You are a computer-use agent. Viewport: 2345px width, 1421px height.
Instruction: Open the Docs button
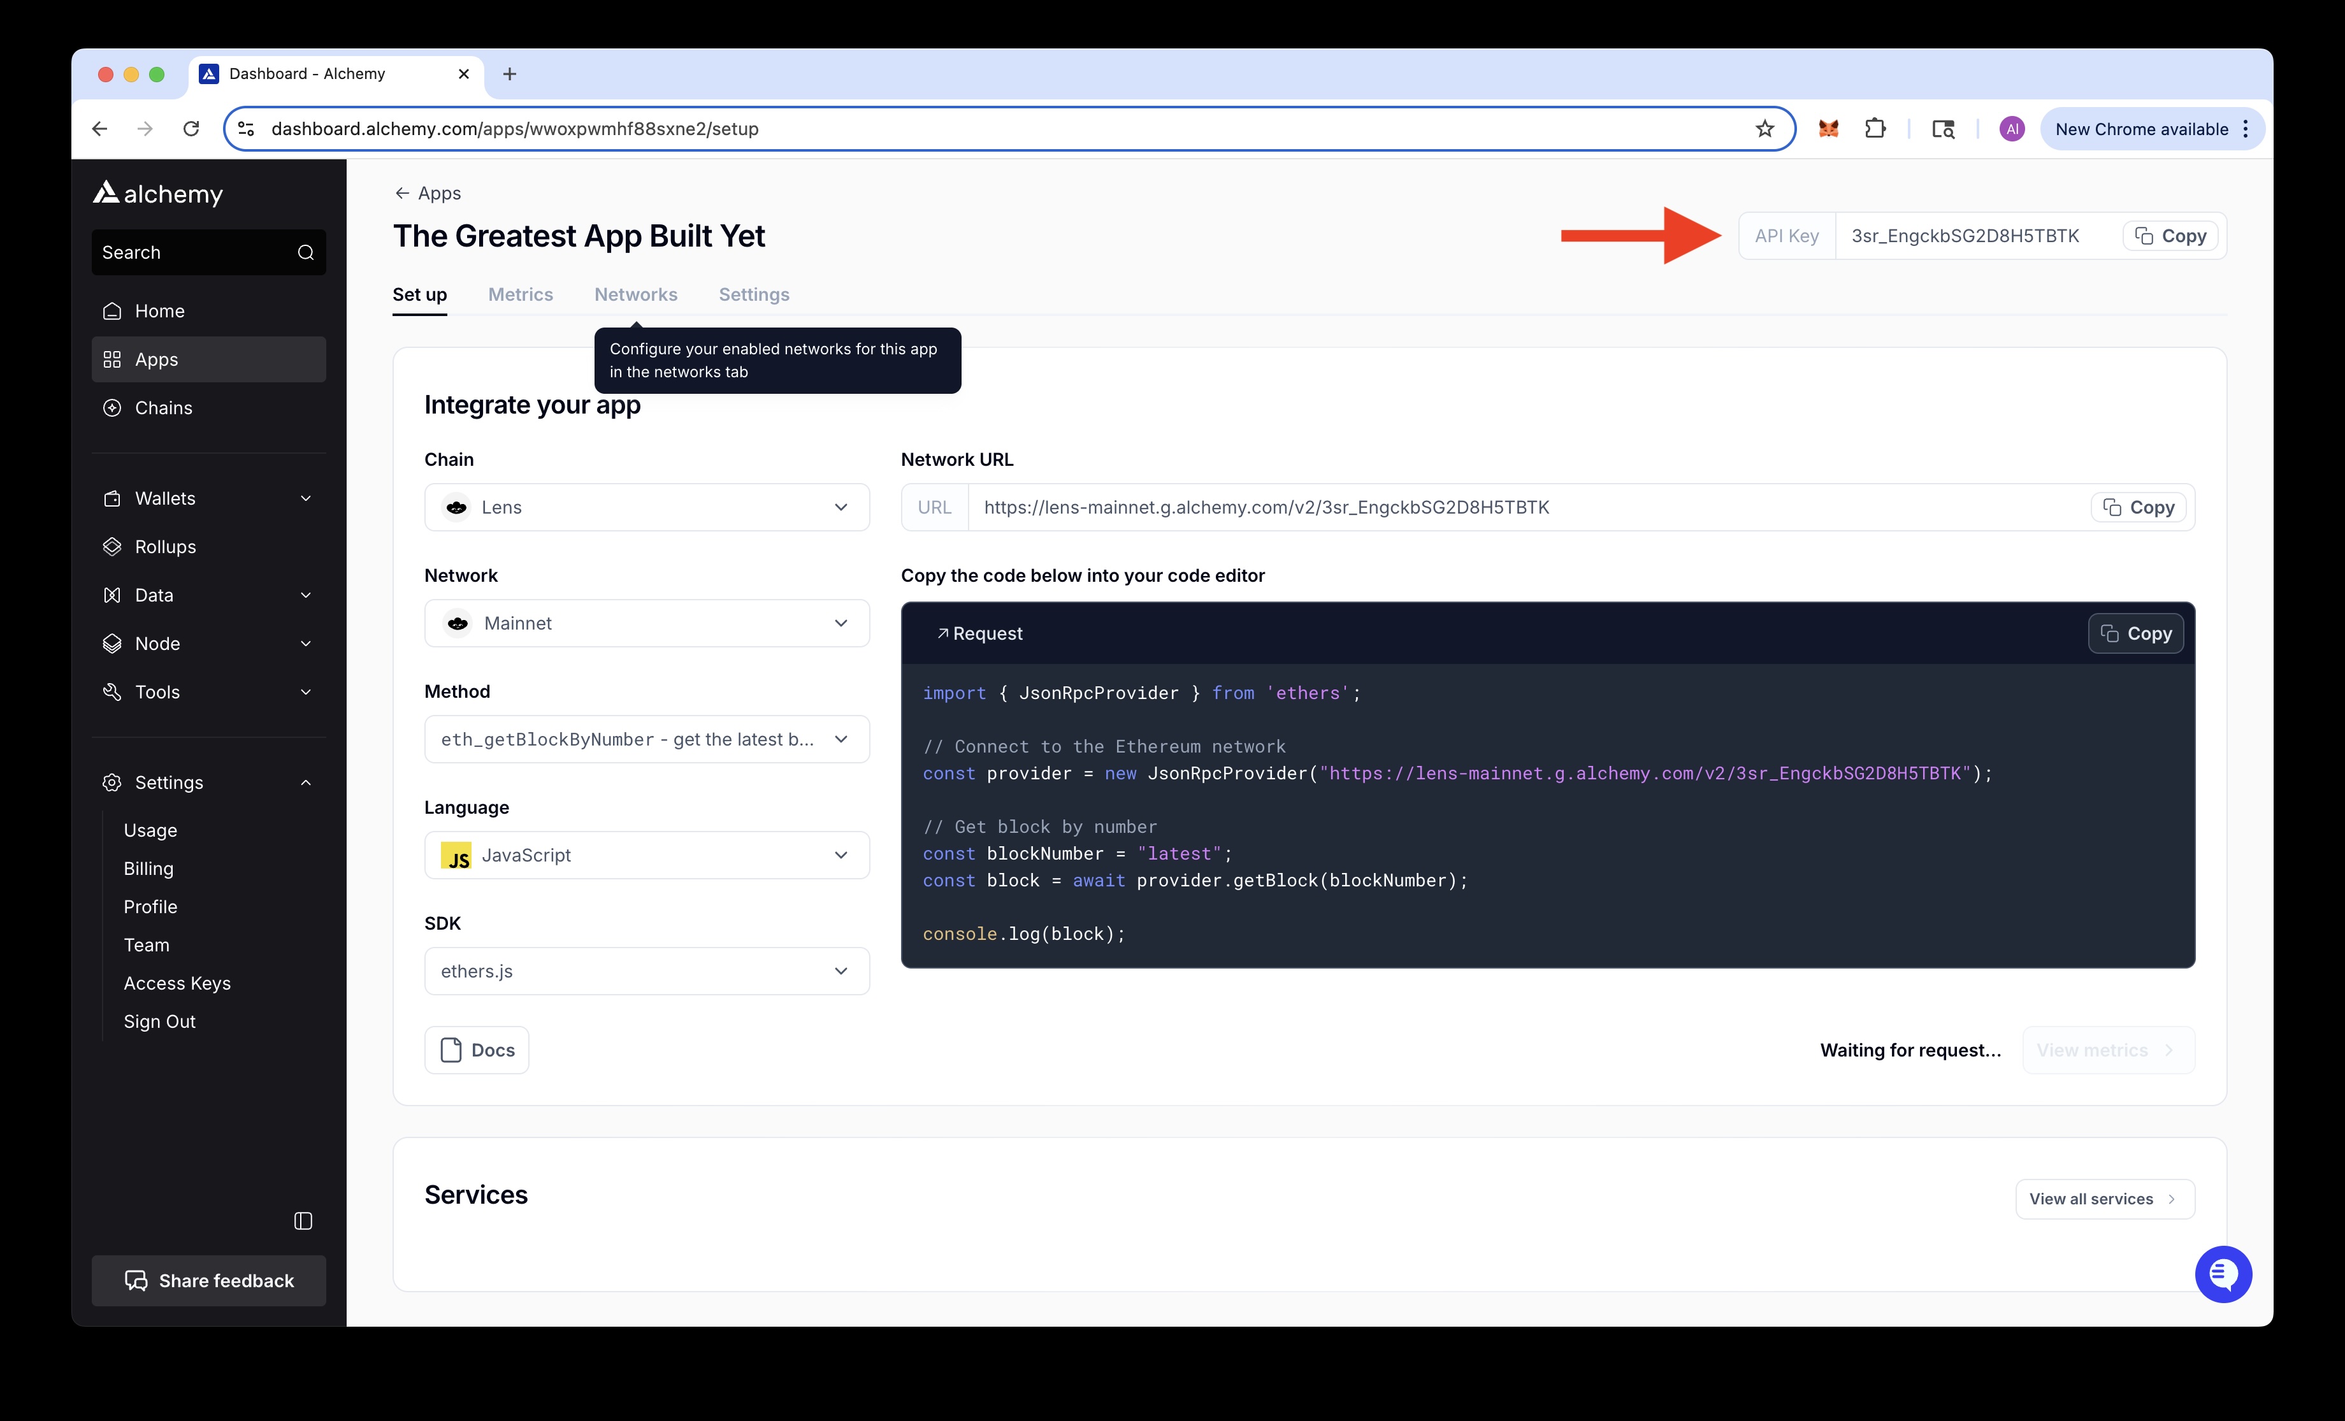477,1050
